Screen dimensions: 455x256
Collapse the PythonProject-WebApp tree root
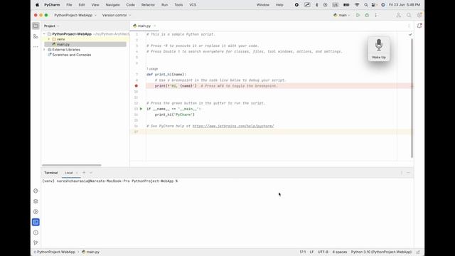point(44,34)
